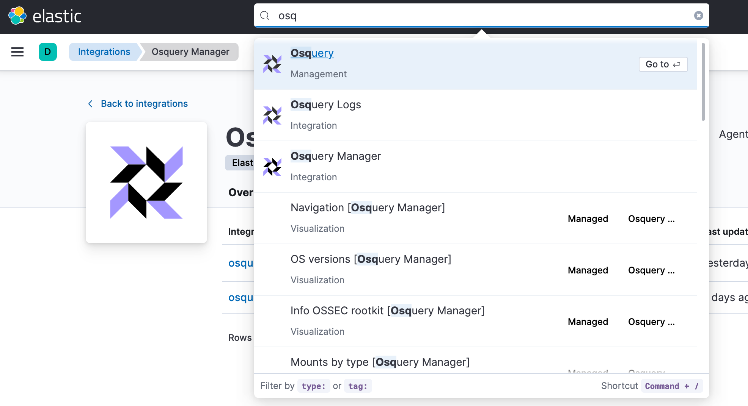Open the Integrations breadcrumb

tap(104, 52)
